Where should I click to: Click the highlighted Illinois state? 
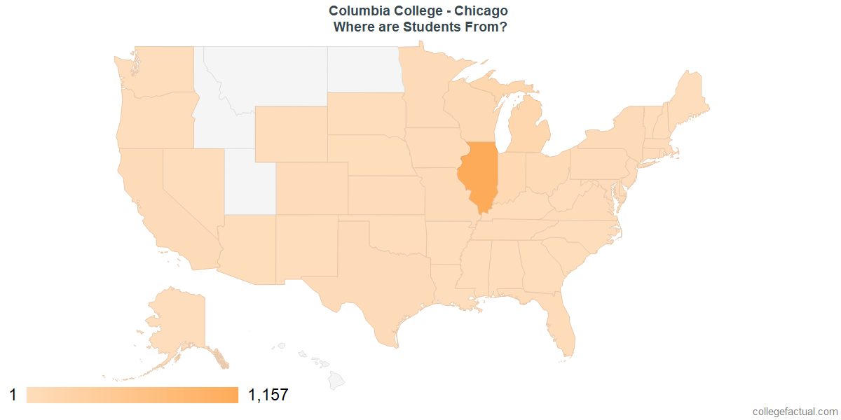(478, 175)
